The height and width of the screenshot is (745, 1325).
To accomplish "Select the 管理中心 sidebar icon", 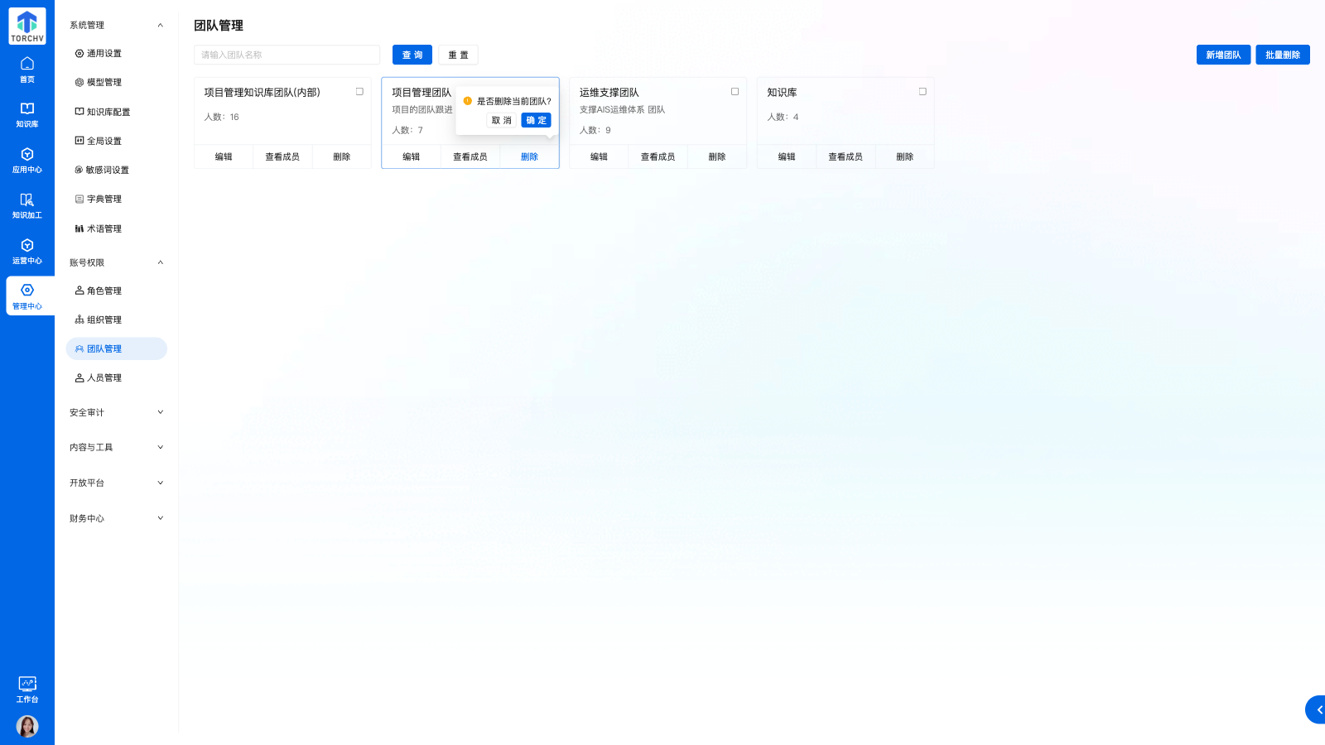I will tap(27, 296).
